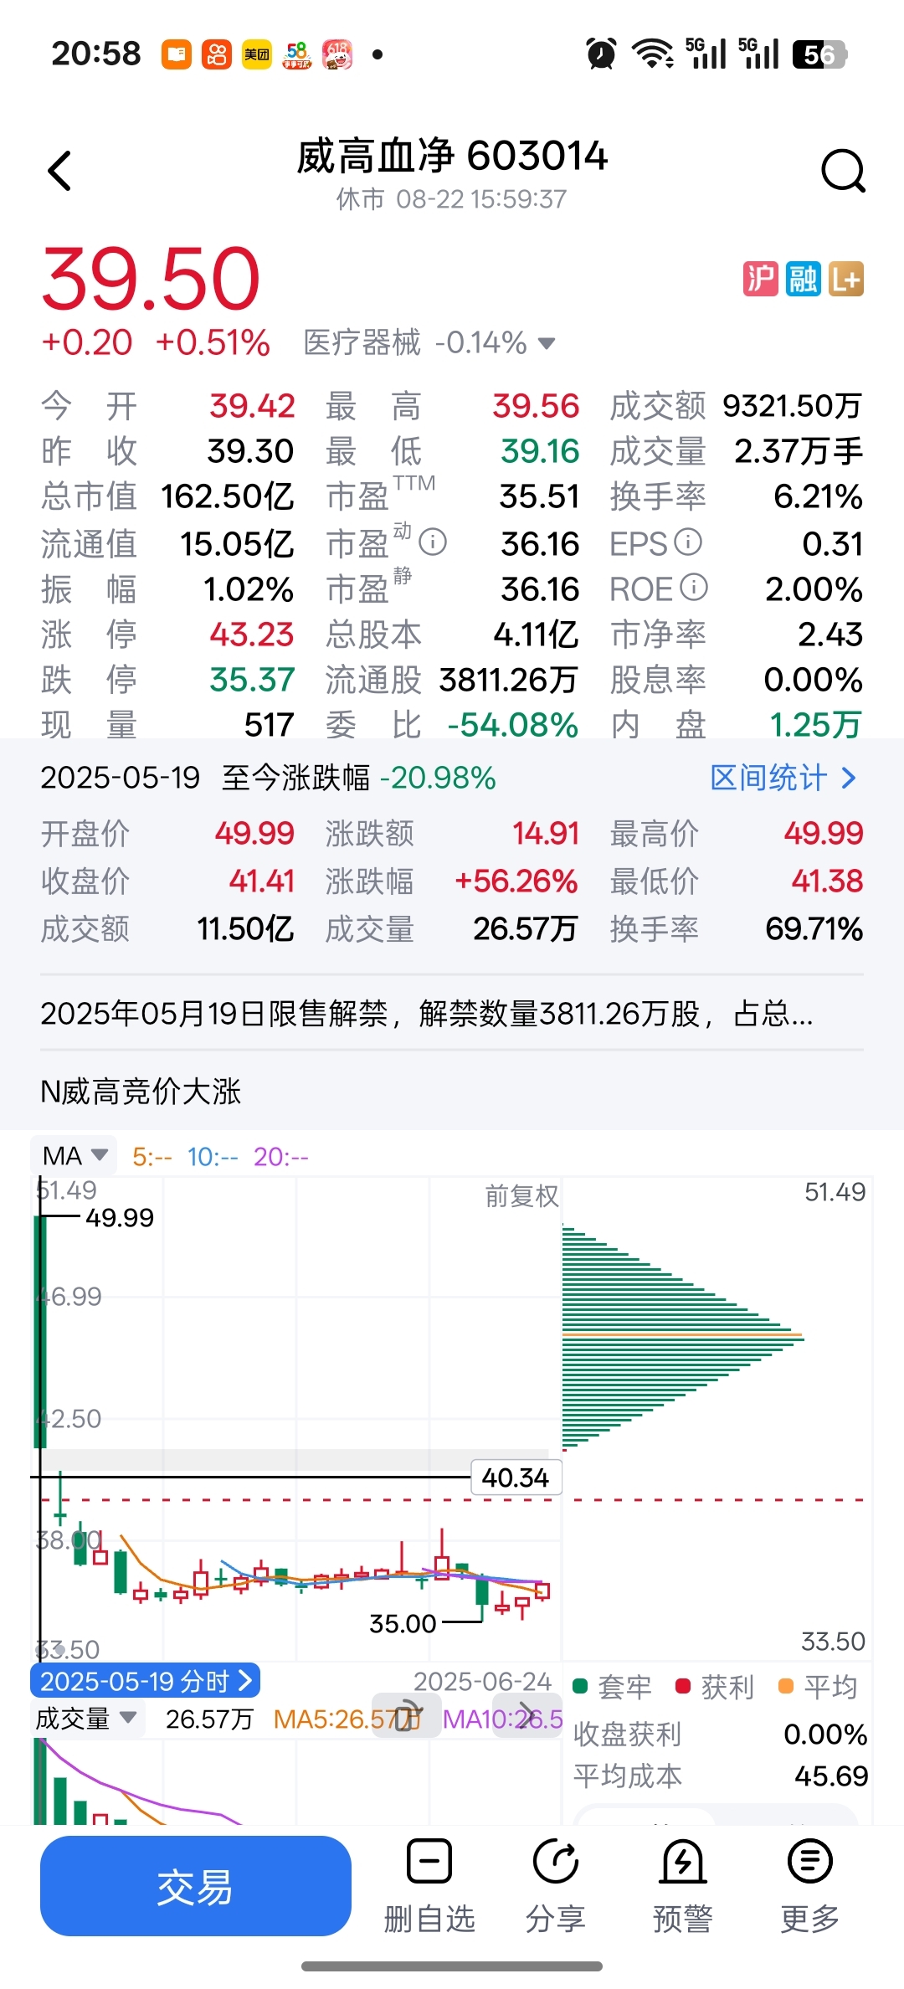Tap the blue 交易 trade button

coord(195,1886)
